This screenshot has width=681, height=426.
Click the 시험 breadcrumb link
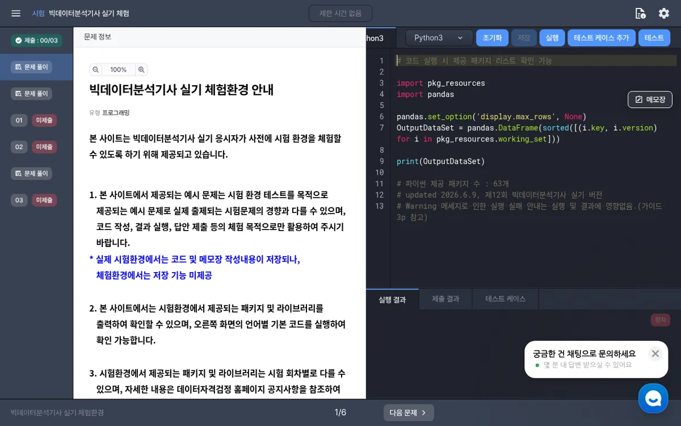[38, 13]
